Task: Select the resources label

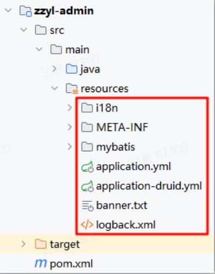Action: tap(105, 89)
